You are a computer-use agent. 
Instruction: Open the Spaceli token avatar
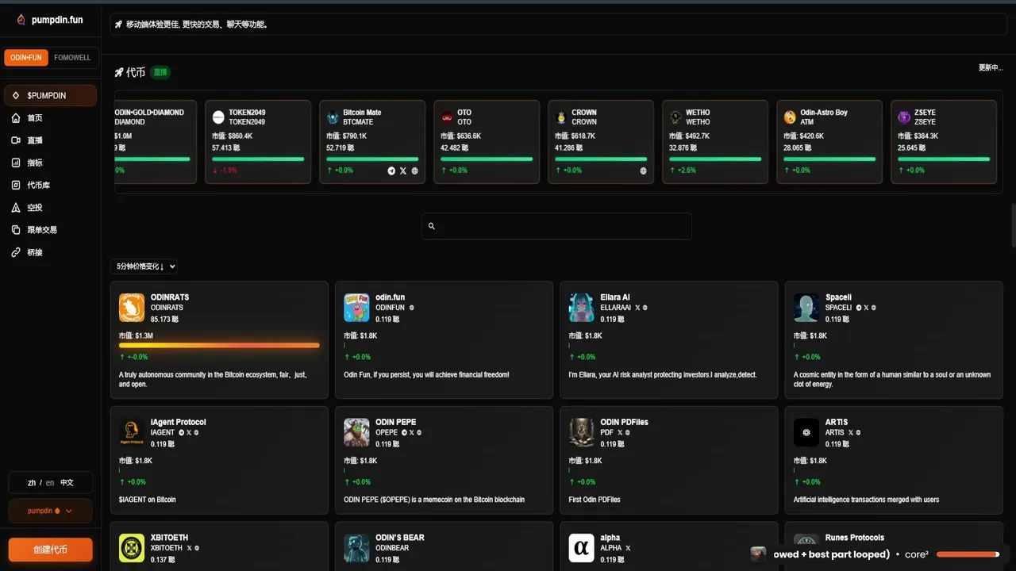pyautogui.click(x=806, y=308)
